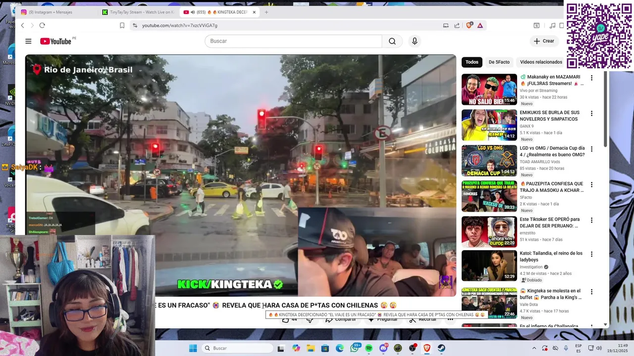Click the TOAD AMARILLO Vods channel name
The image size is (634, 356).
pos(540,162)
